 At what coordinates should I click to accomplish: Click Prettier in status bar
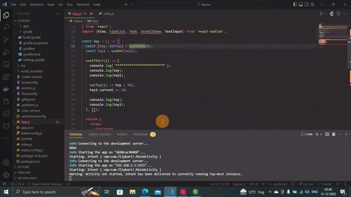point(325,184)
